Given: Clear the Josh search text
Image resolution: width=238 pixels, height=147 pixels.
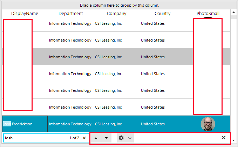Looking at the screenshot, I should click(84, 138).
